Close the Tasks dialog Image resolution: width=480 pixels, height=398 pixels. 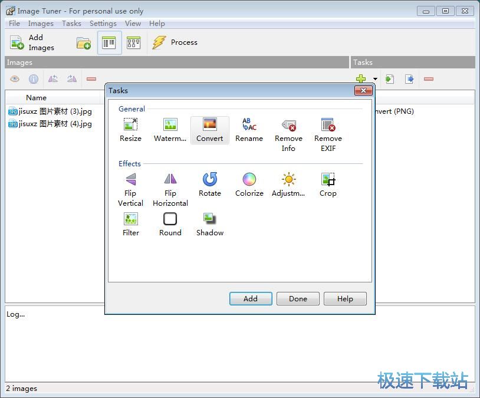coord(363,90)
